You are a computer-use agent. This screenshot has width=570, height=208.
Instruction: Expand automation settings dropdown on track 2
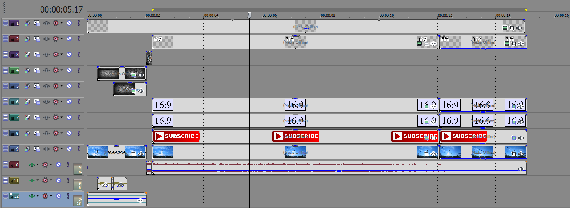point(61,39)
